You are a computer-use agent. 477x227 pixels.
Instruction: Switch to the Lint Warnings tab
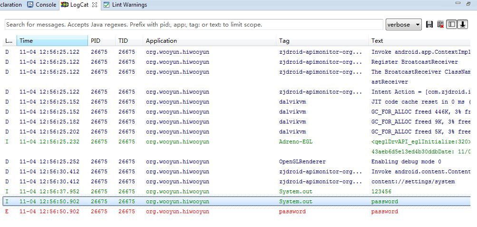126,5
